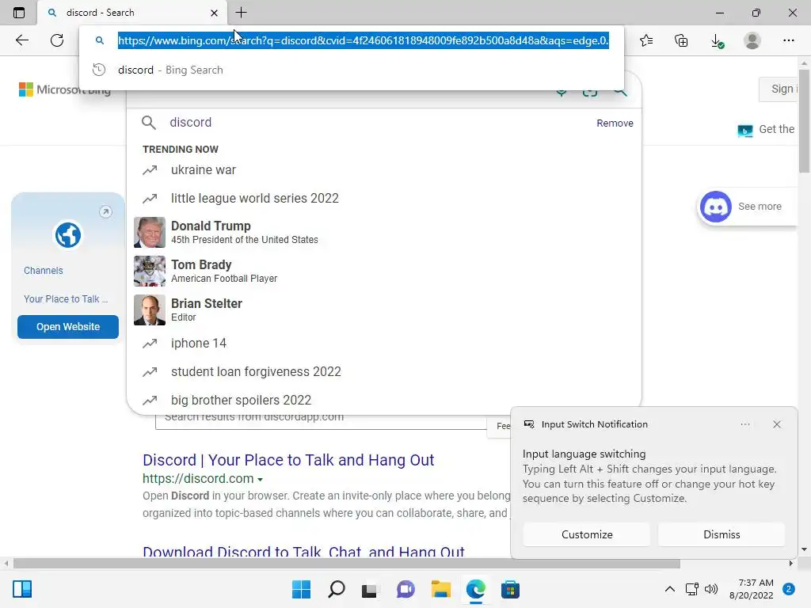Viewport: 811px width, 608px height.
Task: Choose the Brian Stelter suggestion
Action: (384, 310)
